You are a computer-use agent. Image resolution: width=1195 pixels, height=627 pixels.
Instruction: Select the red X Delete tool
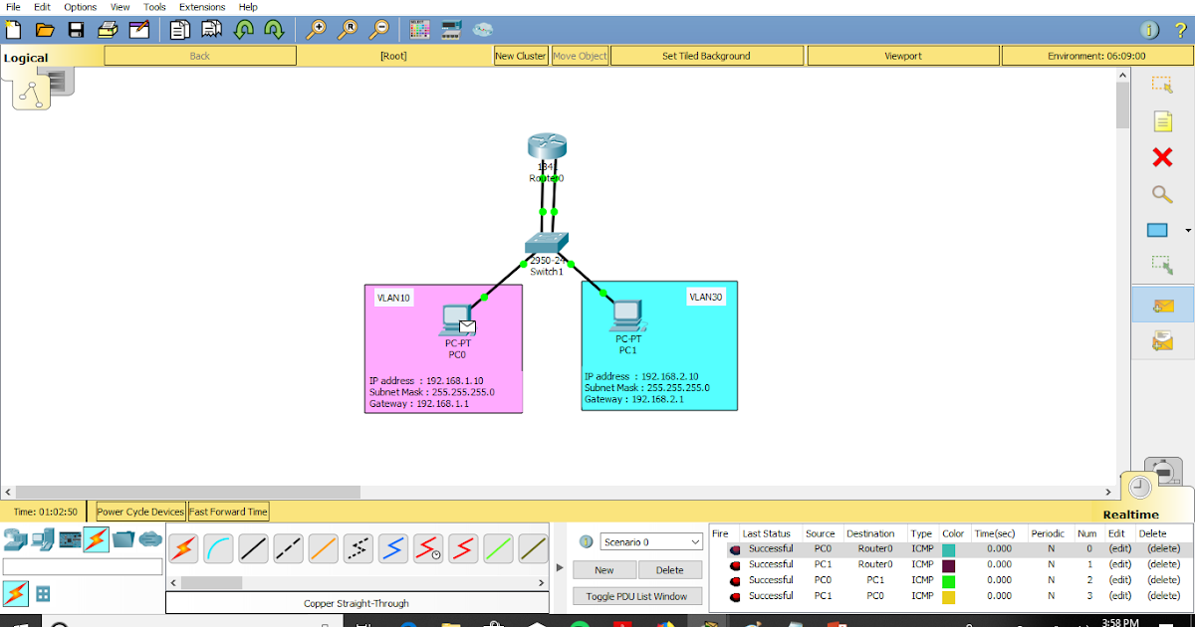point(1161,157)
